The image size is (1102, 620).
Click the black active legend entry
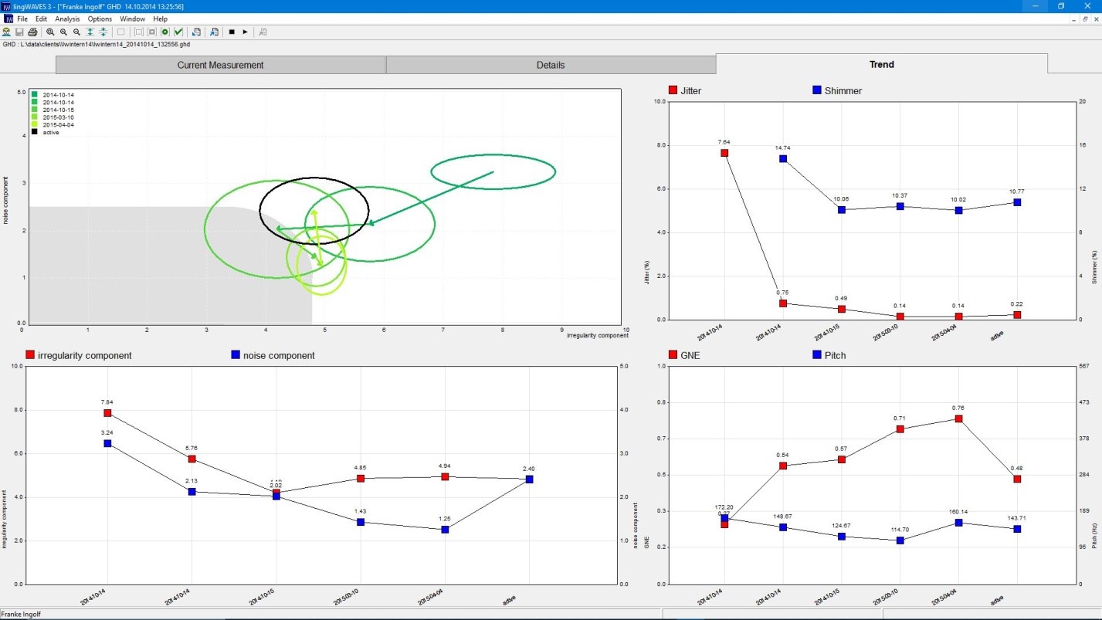click(45, 132)
